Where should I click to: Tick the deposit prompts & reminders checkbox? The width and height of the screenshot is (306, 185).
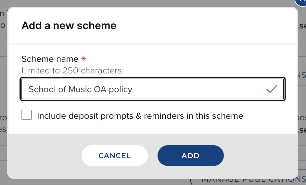pos(27,115)
